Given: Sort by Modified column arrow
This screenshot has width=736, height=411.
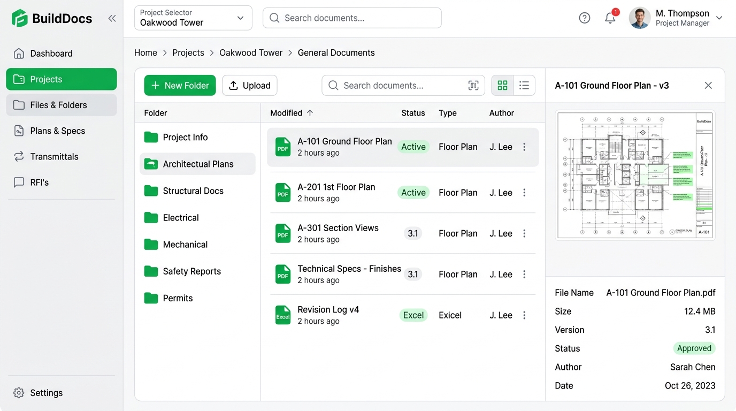Looking at the screenshot, I should [x=310, y=113].
